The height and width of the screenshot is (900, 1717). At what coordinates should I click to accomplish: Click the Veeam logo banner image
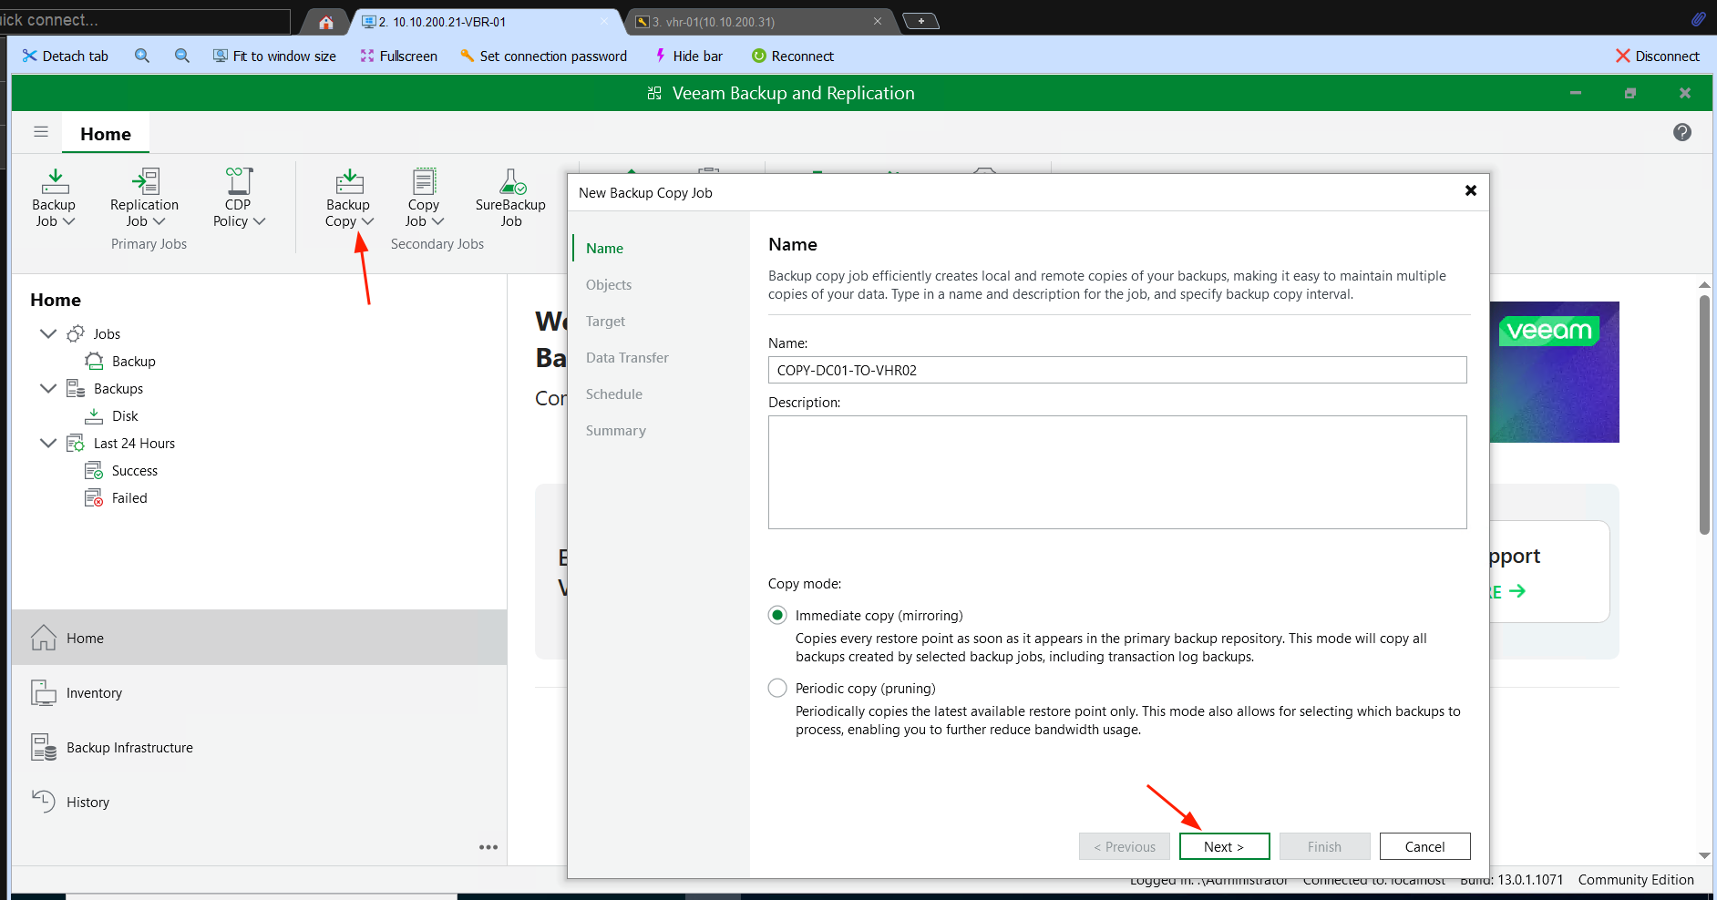tap(1555, 372)
